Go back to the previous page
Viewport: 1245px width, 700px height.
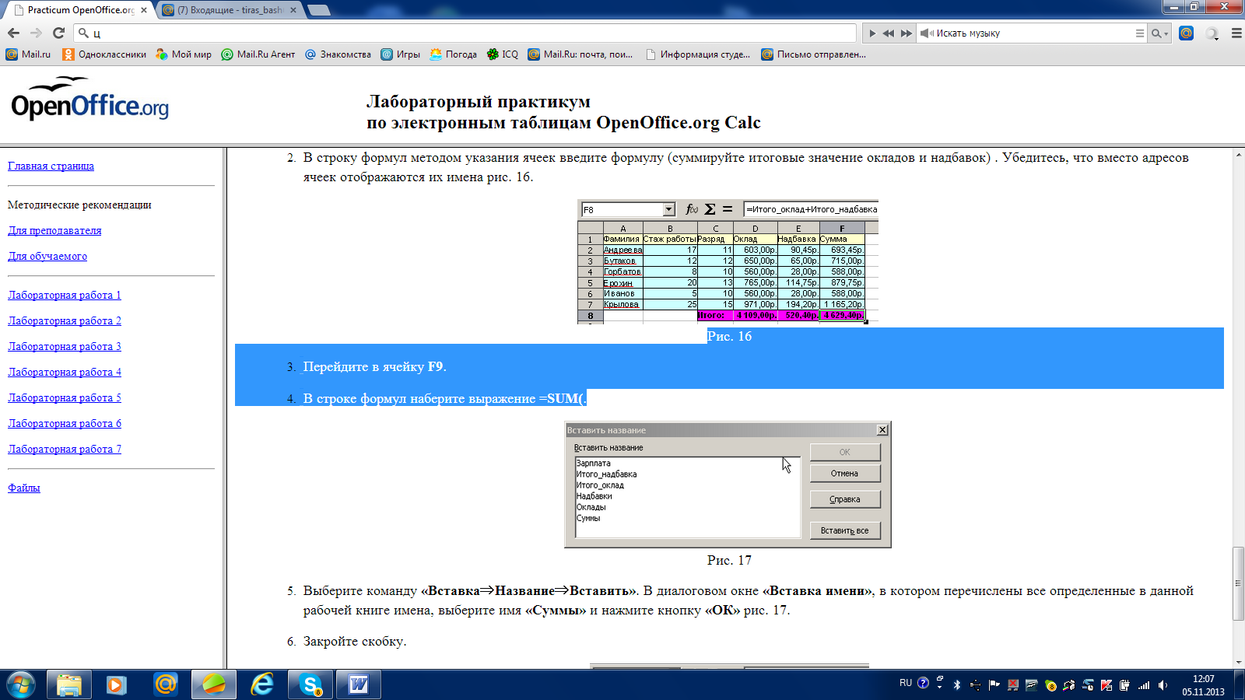(x=13, y=33)
